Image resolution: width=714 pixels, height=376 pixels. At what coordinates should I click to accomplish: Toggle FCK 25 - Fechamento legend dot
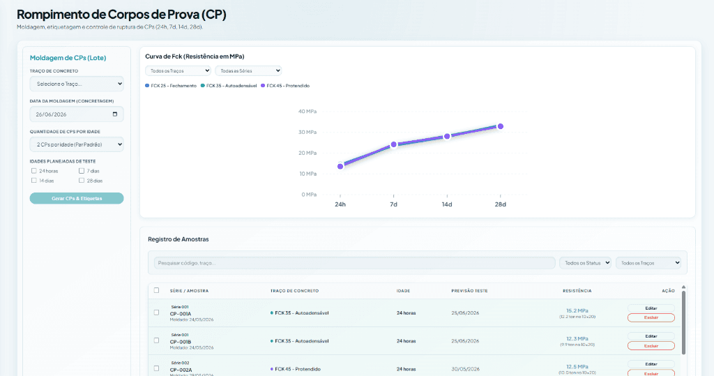coord(147,86)
